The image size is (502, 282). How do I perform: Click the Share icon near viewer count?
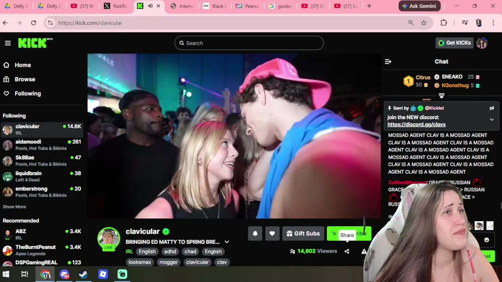tap(347, 251)
